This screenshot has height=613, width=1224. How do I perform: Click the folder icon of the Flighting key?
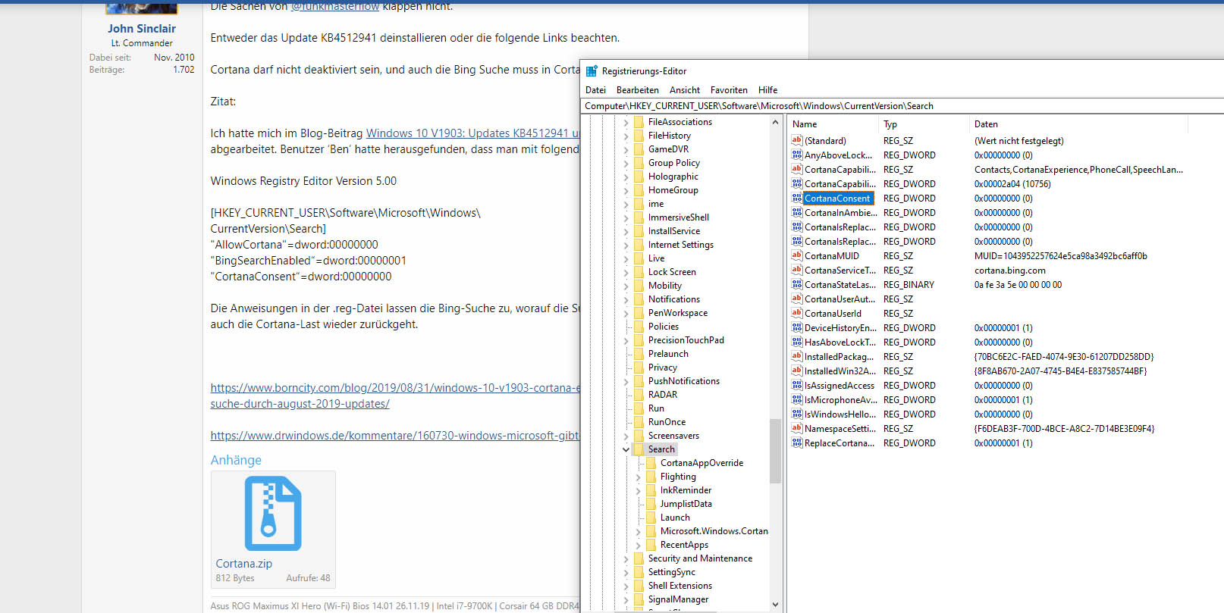pyautogui.click(x=651, y=477)
